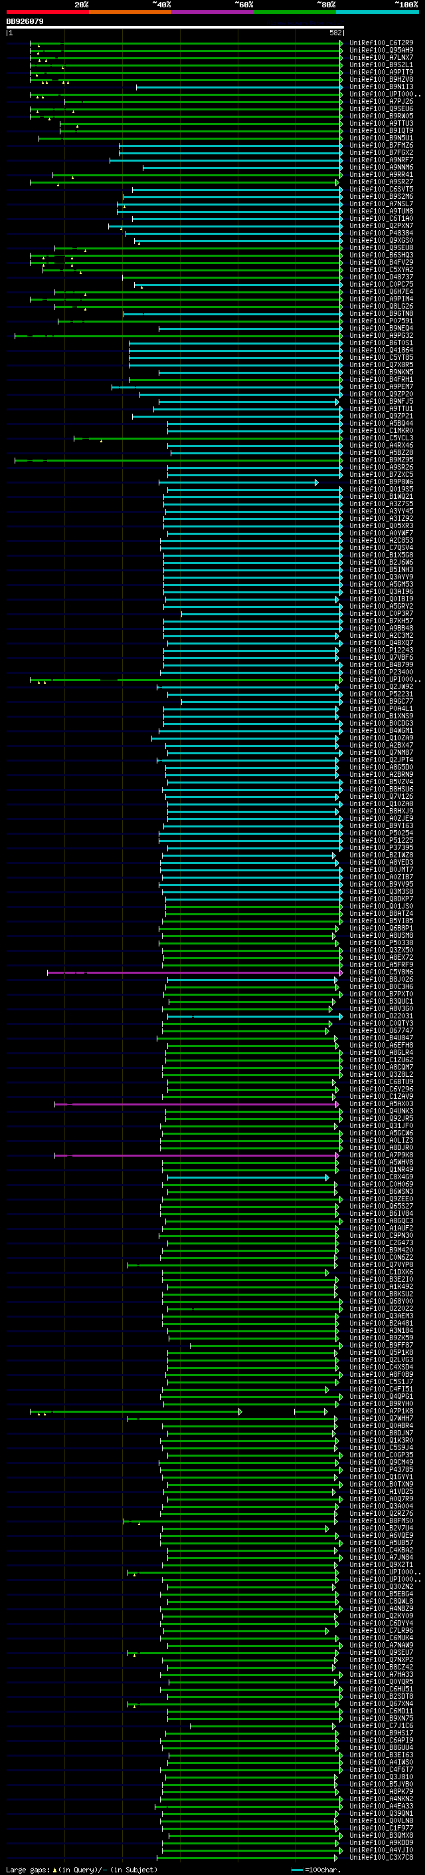
Task: Click the purple alignment bar for UniRef100_C5Y8M6
Action: pos(195,972)
